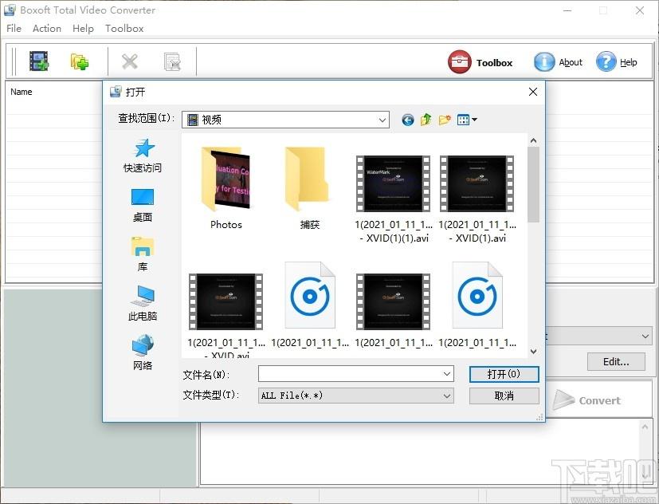659x504 pixels.
Task: Go back using the dialog's back arrow
Action: 408,120
